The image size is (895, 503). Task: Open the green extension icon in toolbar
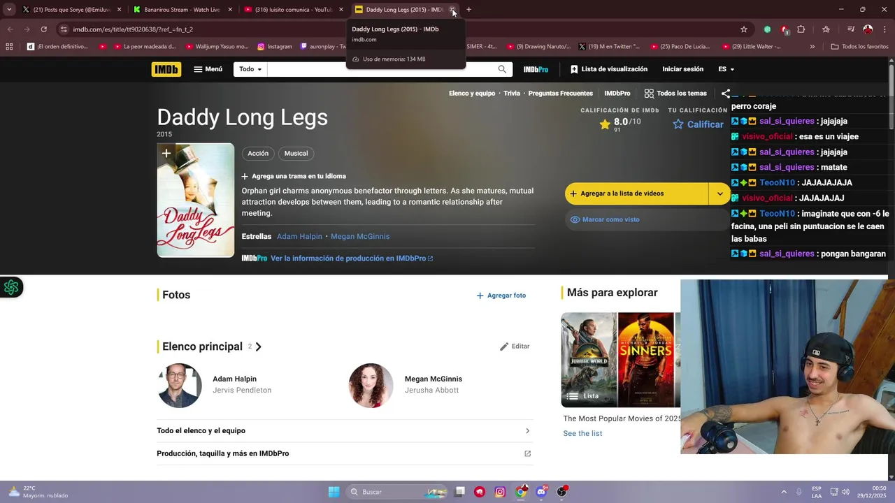click(x=767, y=29)
